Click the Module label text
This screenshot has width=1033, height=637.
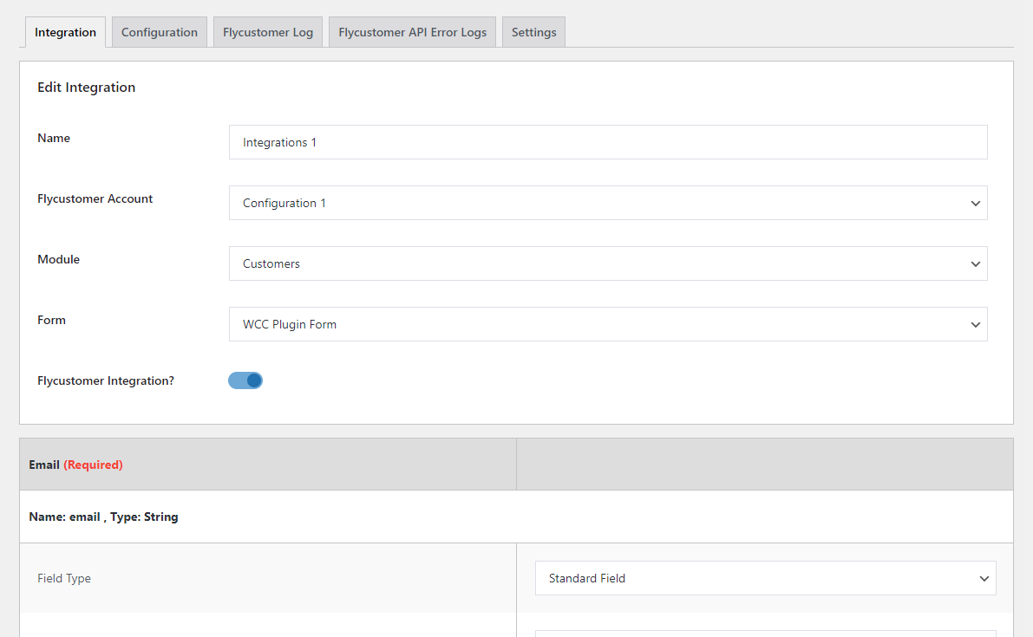(59, 259)
